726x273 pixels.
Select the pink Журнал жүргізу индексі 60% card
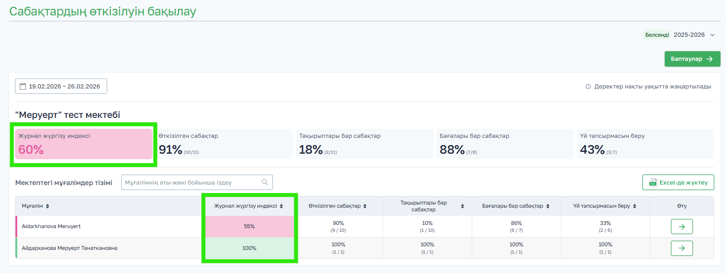(84, 144)
